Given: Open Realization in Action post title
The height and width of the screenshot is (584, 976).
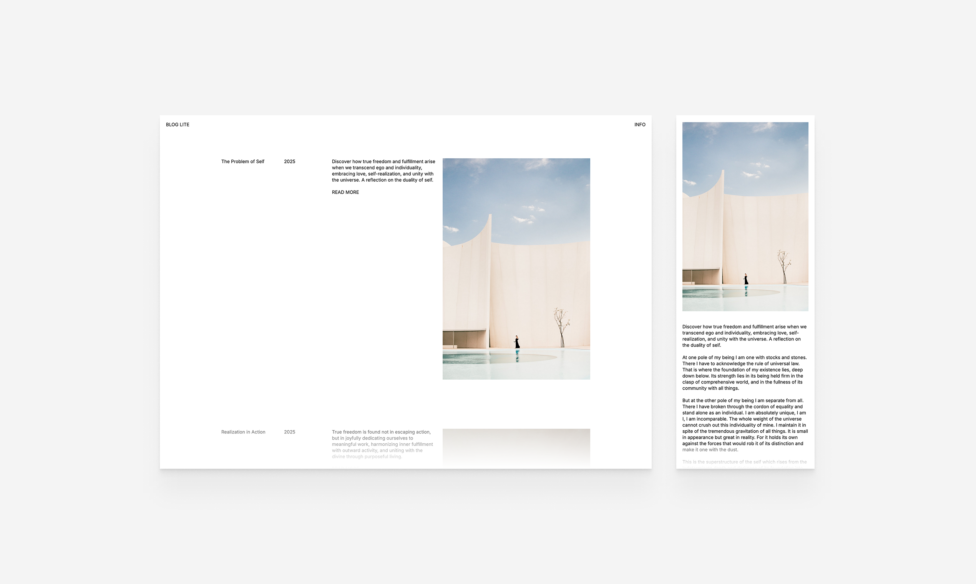Looking at the screenshot, I should coord(243,432).
